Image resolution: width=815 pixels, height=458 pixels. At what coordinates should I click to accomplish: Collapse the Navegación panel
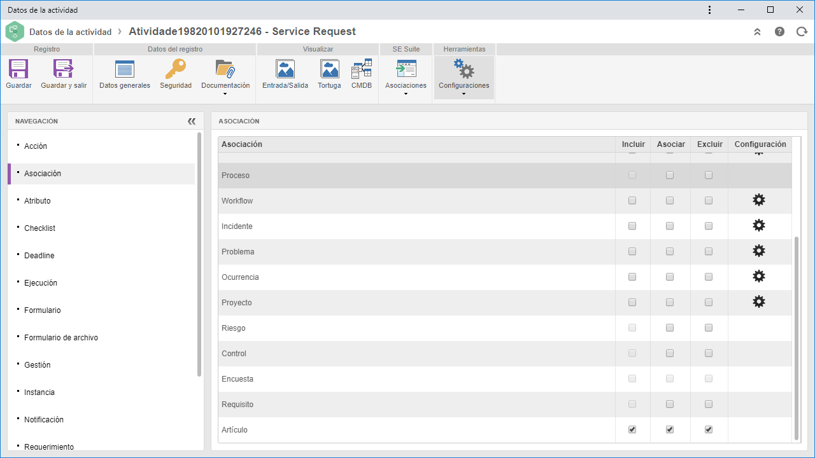(x=192, y=121)
